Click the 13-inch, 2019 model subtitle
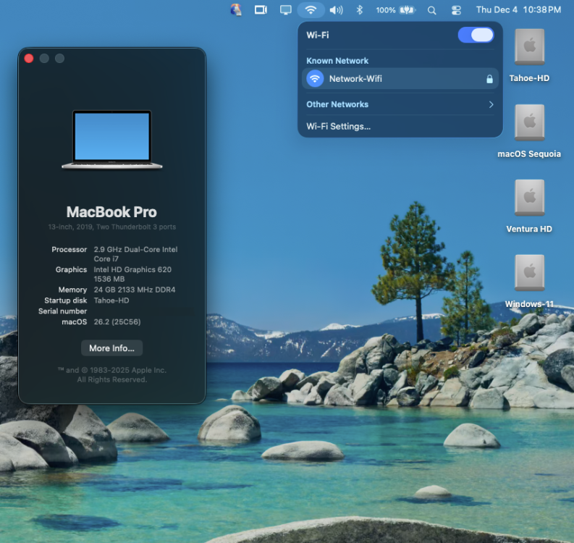Viewport: 574px width, 543px height. 112,227
